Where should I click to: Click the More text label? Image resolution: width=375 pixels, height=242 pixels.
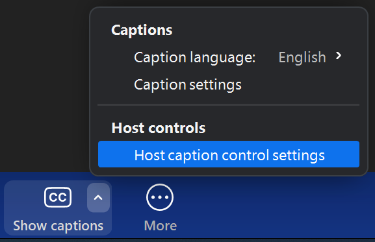tap(161, 226)
